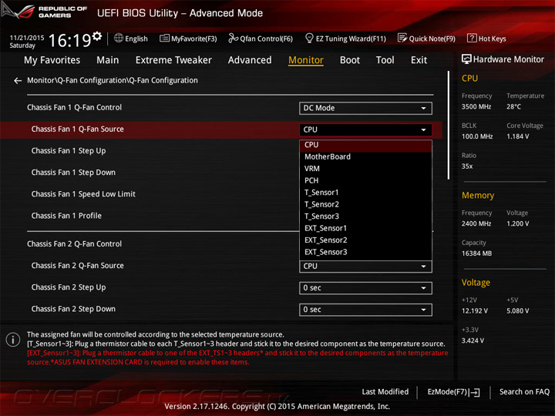Open the Extreme Tweaker tab
Image resolution: width=555 pixels, height=416 pixels.
pos(173,60)
